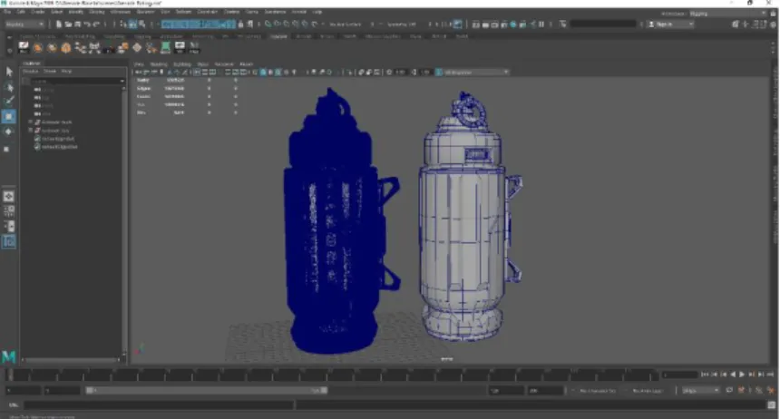Click the timeline current frame marker

coord(10,375)
